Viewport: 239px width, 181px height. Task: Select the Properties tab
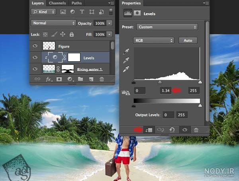pos(131,3)
